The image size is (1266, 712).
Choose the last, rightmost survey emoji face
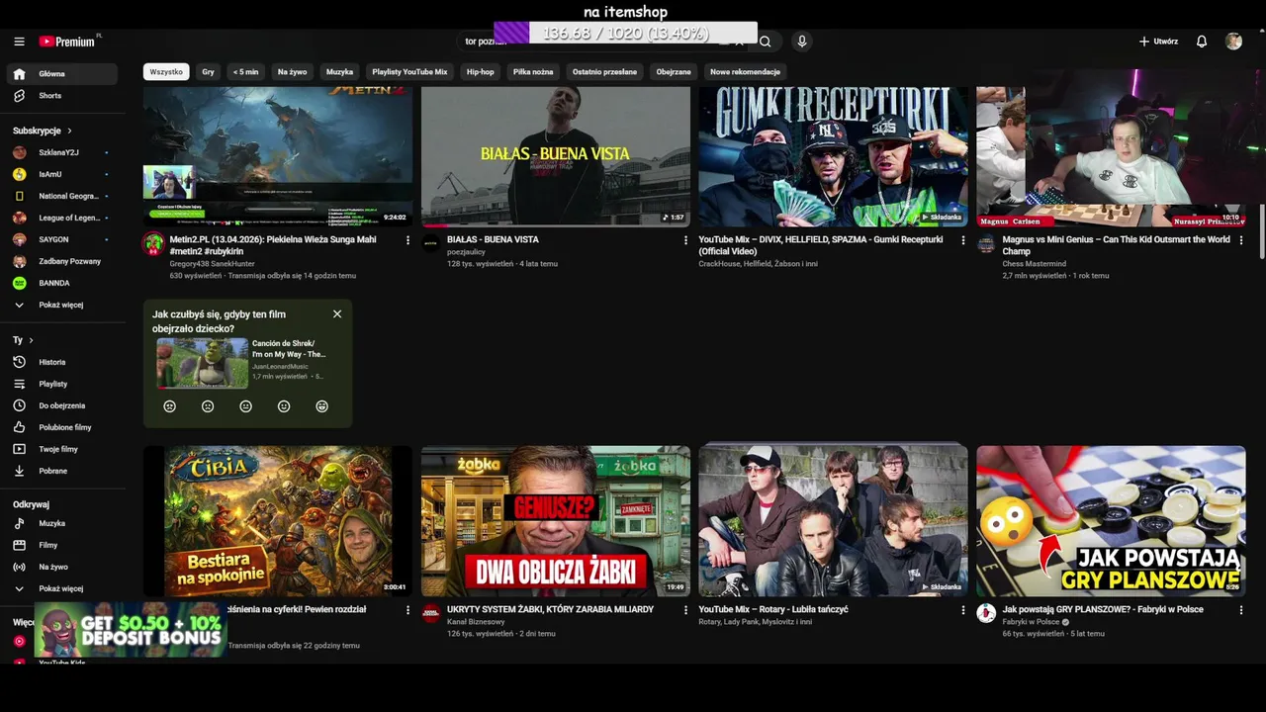322,406
